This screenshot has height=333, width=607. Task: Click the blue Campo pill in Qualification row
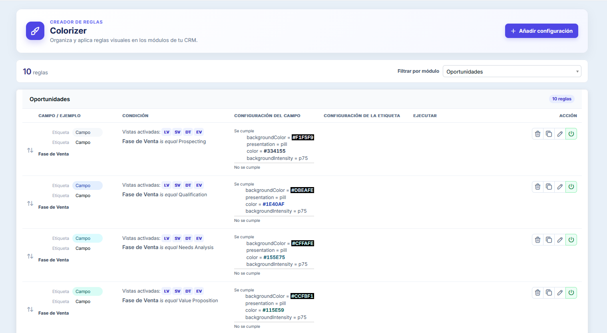point(87,185)
